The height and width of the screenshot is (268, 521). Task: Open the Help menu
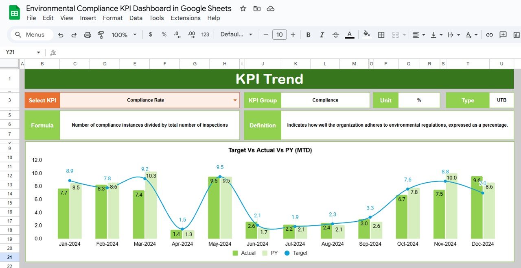point(214,18)
